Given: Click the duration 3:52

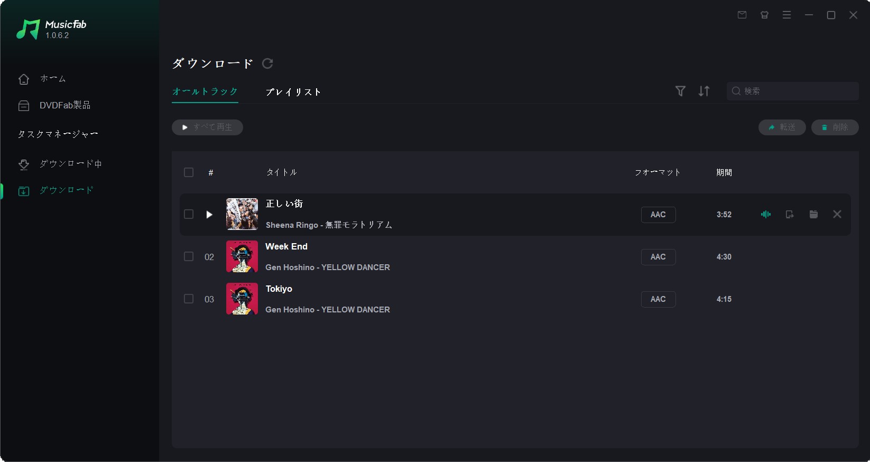Looking at the screenshot, I should click(x=724, y=215).
